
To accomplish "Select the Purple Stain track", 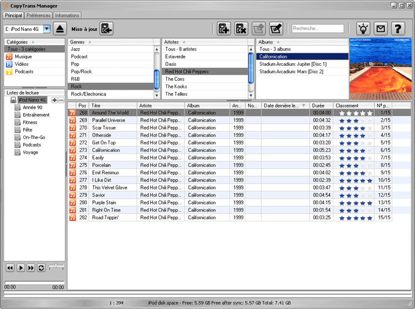I will pyautogui.click(x=230, y=203).
